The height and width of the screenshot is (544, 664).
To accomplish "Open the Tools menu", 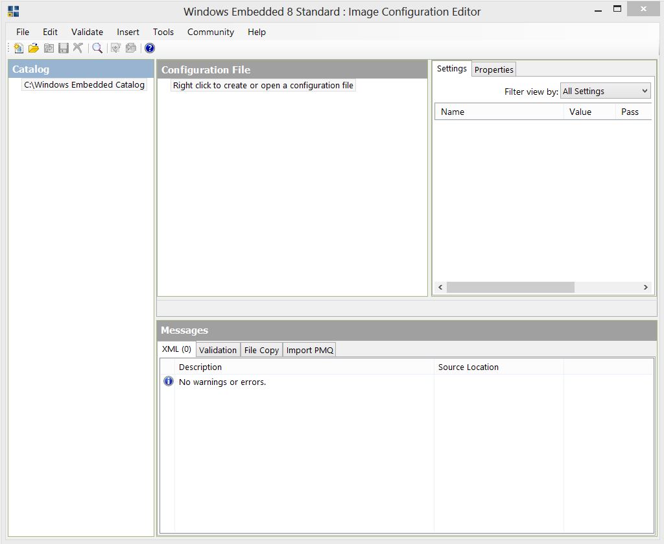I will coord(163,32).
